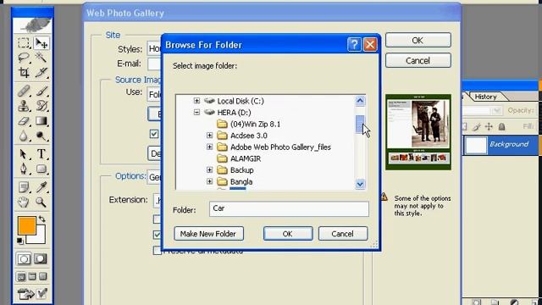Viewport: 542px width, 305px height.
Task: Expand Adobe Web Photo Gallery_files folder
Action: point(210,147)
